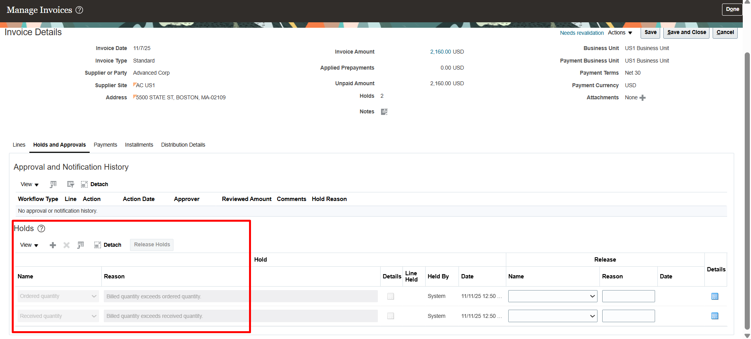The width and height of the screenshot is (751, 339).
Task: Open the invoice Notes icon
Action: [x=384, y=112]
